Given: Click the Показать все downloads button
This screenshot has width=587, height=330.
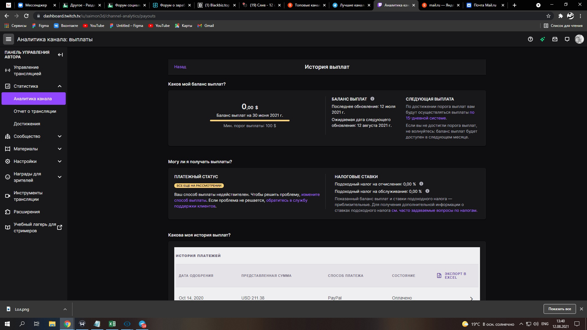Looking at the screenshot, I should point(559,309).
